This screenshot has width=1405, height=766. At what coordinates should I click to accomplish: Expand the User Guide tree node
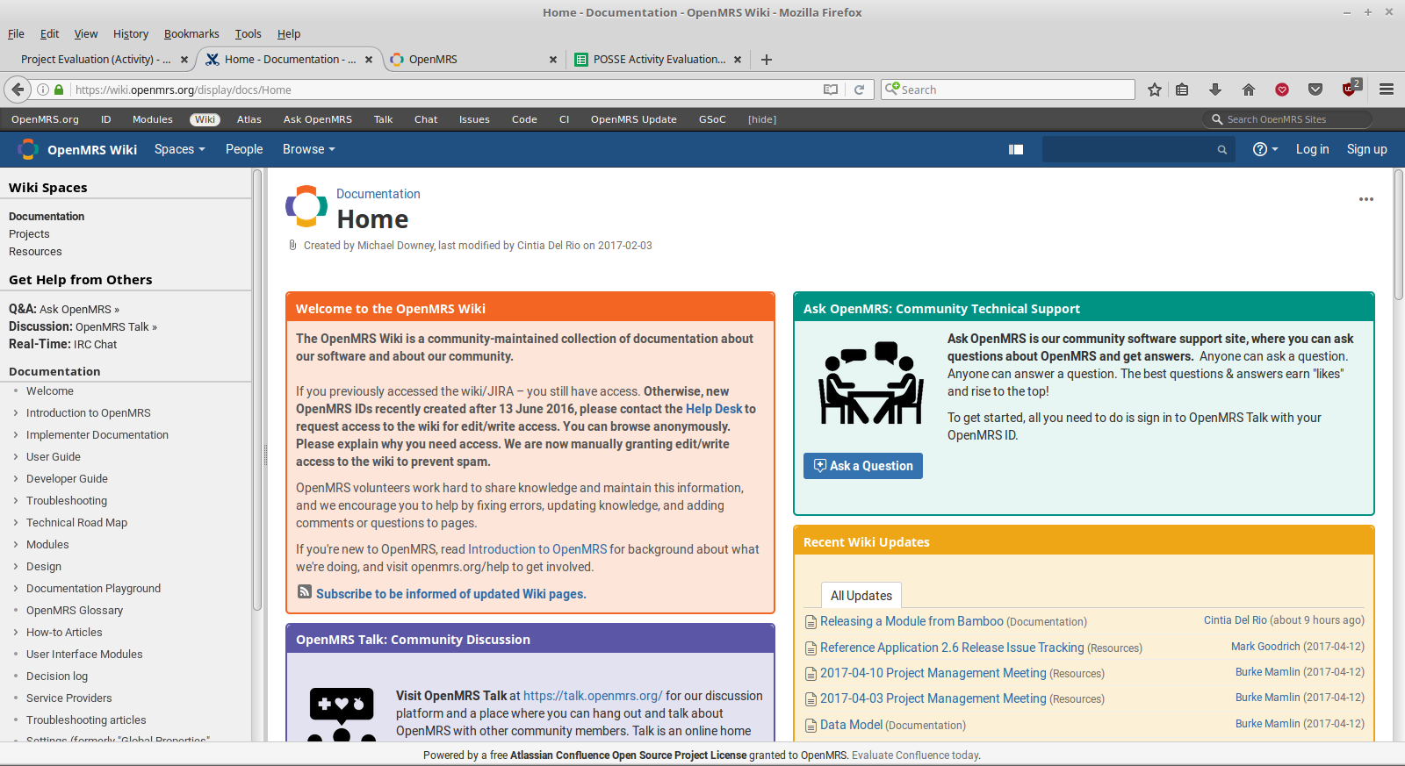16,456
